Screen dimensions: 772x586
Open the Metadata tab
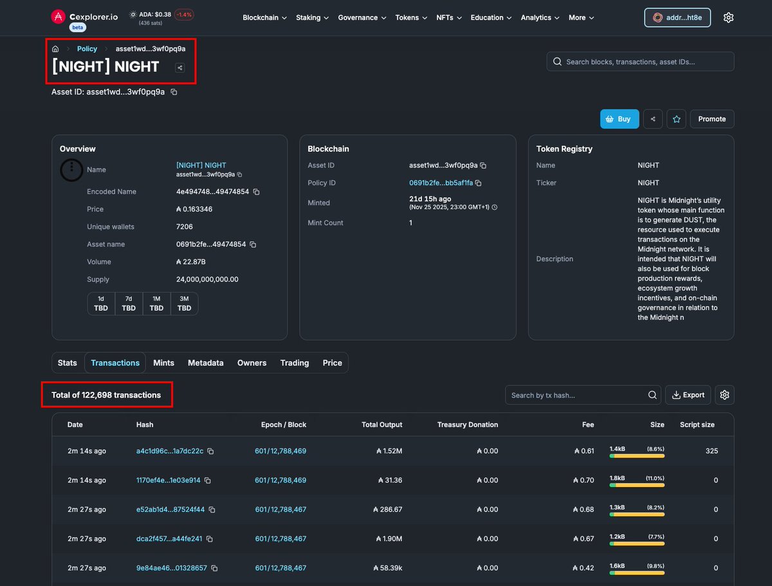coord(205,362)
